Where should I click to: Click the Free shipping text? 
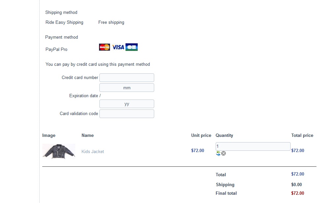(111, 22)
